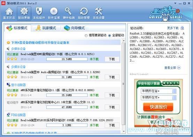Screen dimensions: 193x137
Task: Click the driver list scrollbar down arrow
Action: pyautogui.click(x=124, y=131)
